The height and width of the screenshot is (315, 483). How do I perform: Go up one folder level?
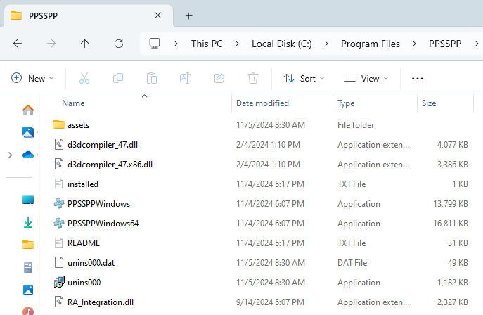pyautogui.click(x=84, y=44)
